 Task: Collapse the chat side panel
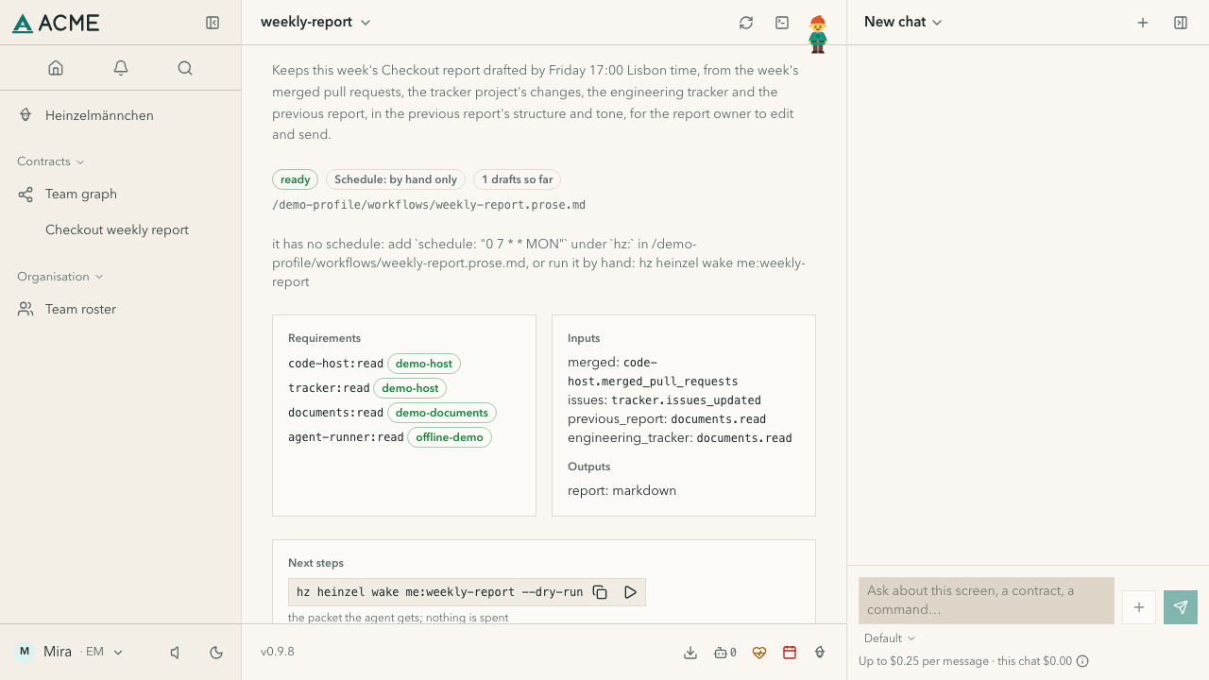coord(1181,23)
